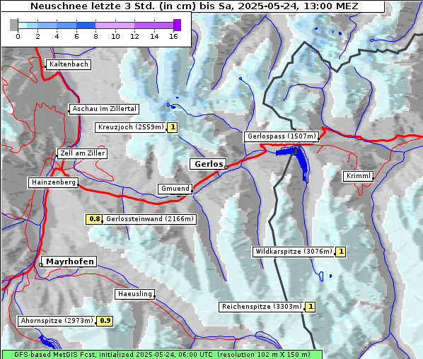
Task: Click the Mayrhofen town label
Action: (69, 261)
